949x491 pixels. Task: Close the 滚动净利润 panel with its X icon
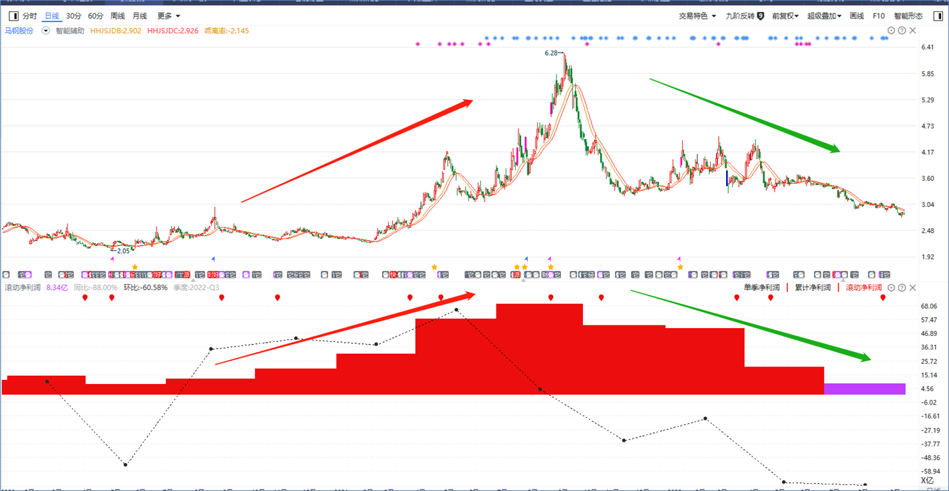pos(912,288)
